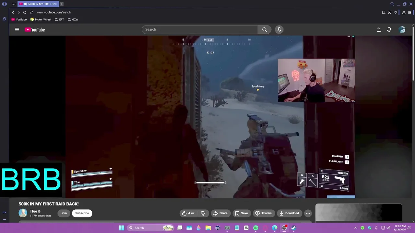Show hidden system tray icons
The width and height of the screenshot is (415, 233).
click(355, 228)
